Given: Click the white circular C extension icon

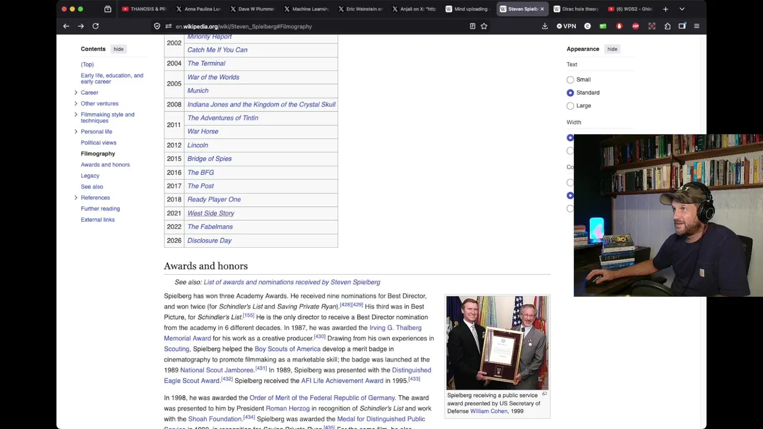Looking at the screenshot, I should pos(587,26).
